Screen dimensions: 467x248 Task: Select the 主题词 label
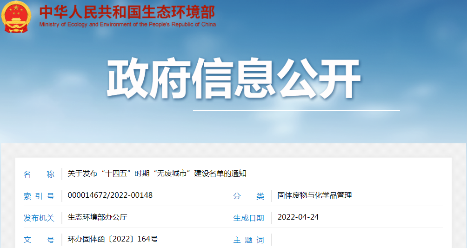pyautogui.click(x=249, y=240)
